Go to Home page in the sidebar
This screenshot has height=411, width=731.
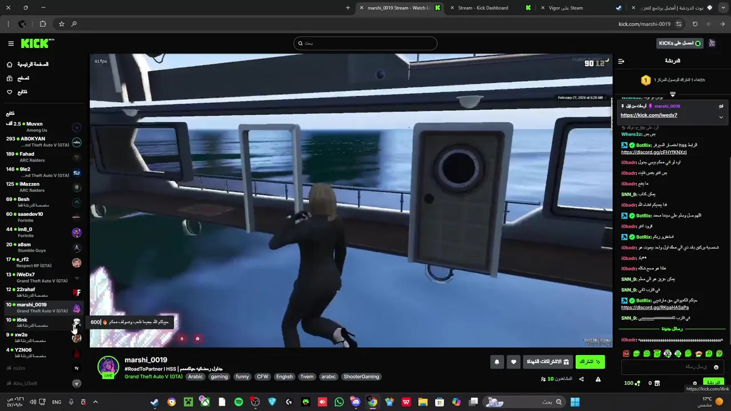click(x=27, y=65)
